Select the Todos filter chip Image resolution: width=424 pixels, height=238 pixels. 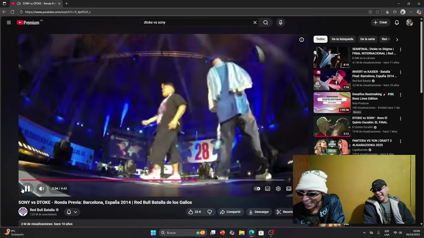click(320, 39)
